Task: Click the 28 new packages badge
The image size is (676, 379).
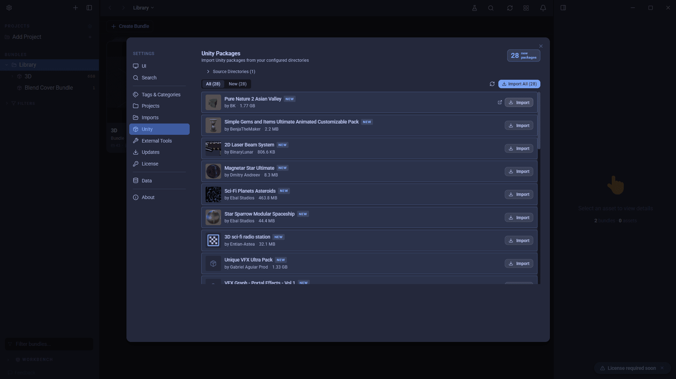Action: tap(524, 55)
